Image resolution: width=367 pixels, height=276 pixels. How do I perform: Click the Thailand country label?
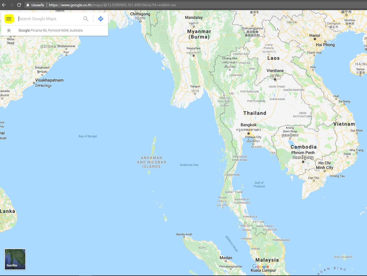[x=255, y=113]
